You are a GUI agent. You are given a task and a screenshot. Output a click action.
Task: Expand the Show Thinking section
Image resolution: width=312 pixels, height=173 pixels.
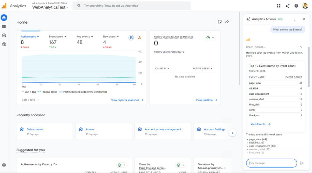pos(301,47)
